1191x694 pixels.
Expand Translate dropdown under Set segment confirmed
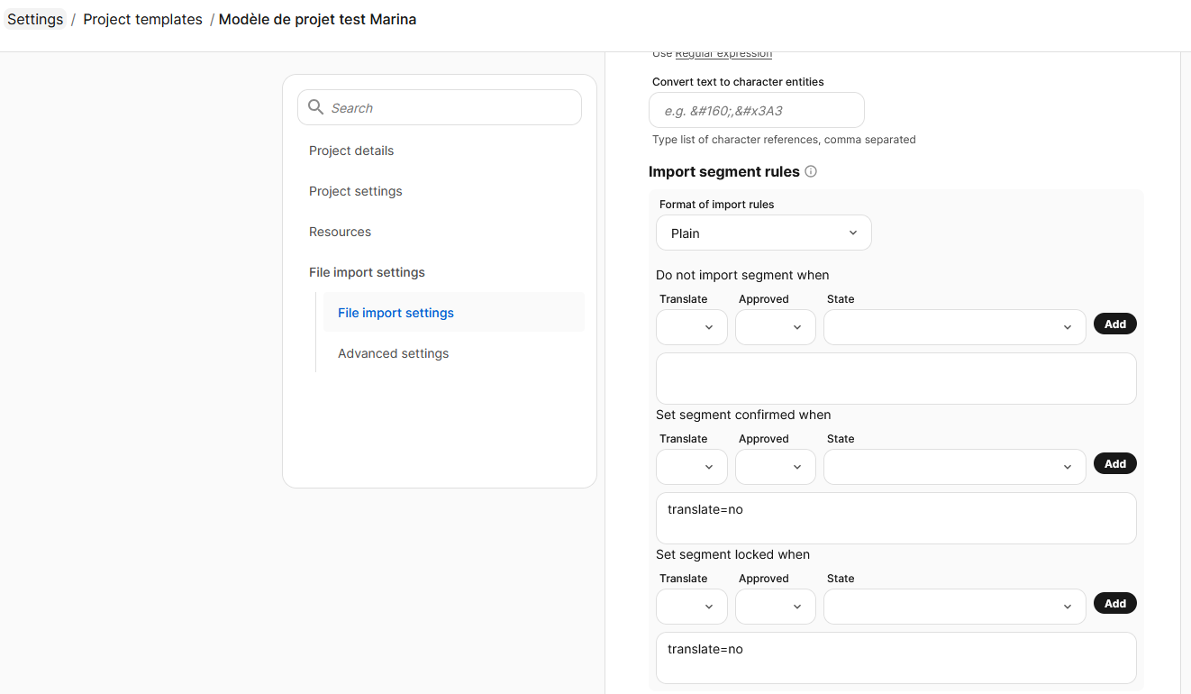pos(692,467)
